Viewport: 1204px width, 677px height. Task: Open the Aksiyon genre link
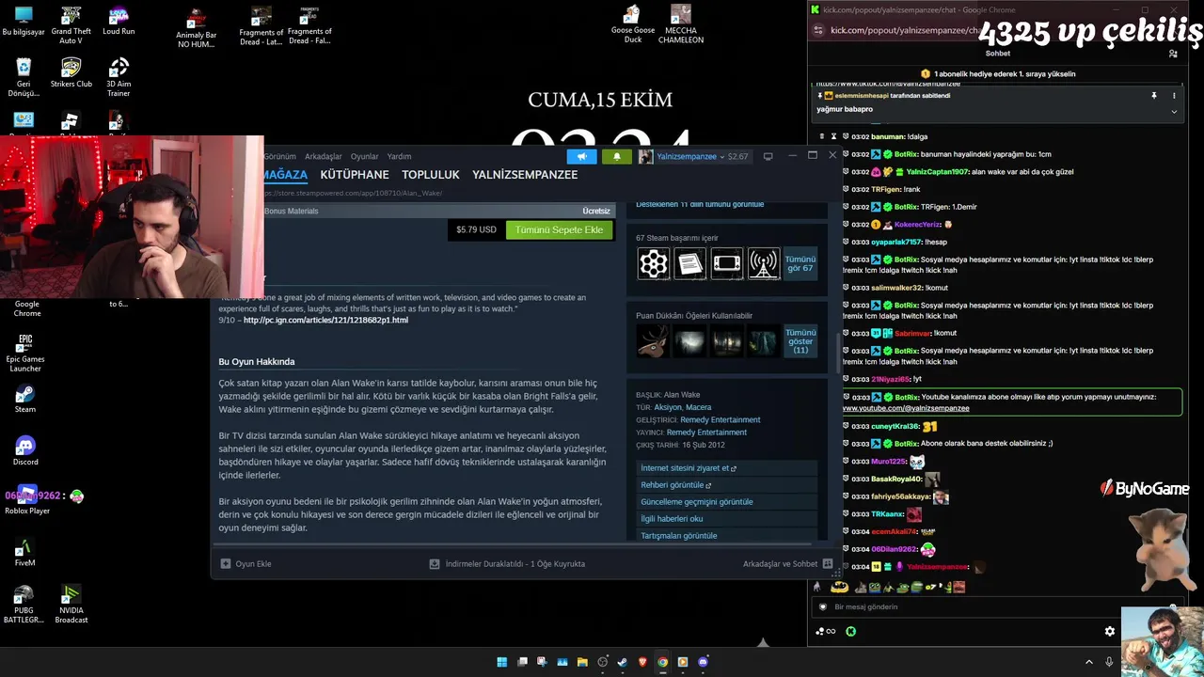[667, 407]
